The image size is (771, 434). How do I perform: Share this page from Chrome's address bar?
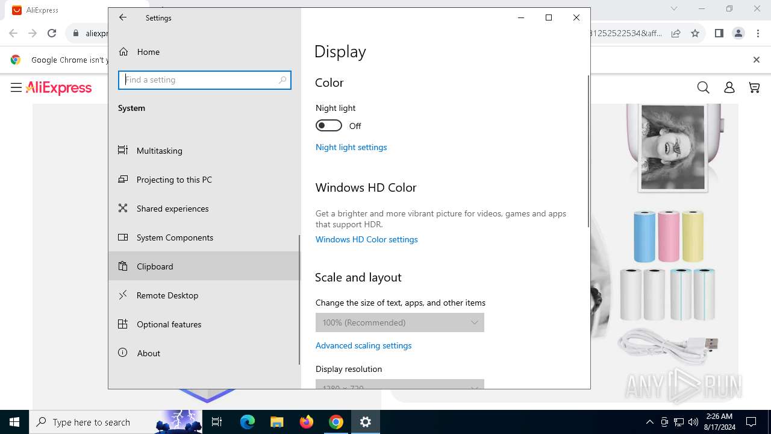coord(676,33)
